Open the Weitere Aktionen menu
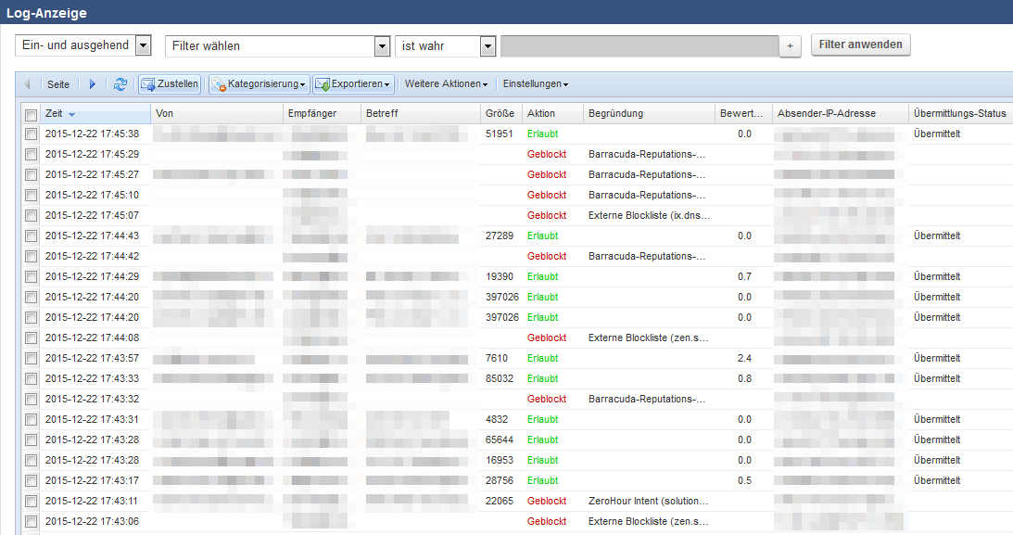 [x=446, y=84]
